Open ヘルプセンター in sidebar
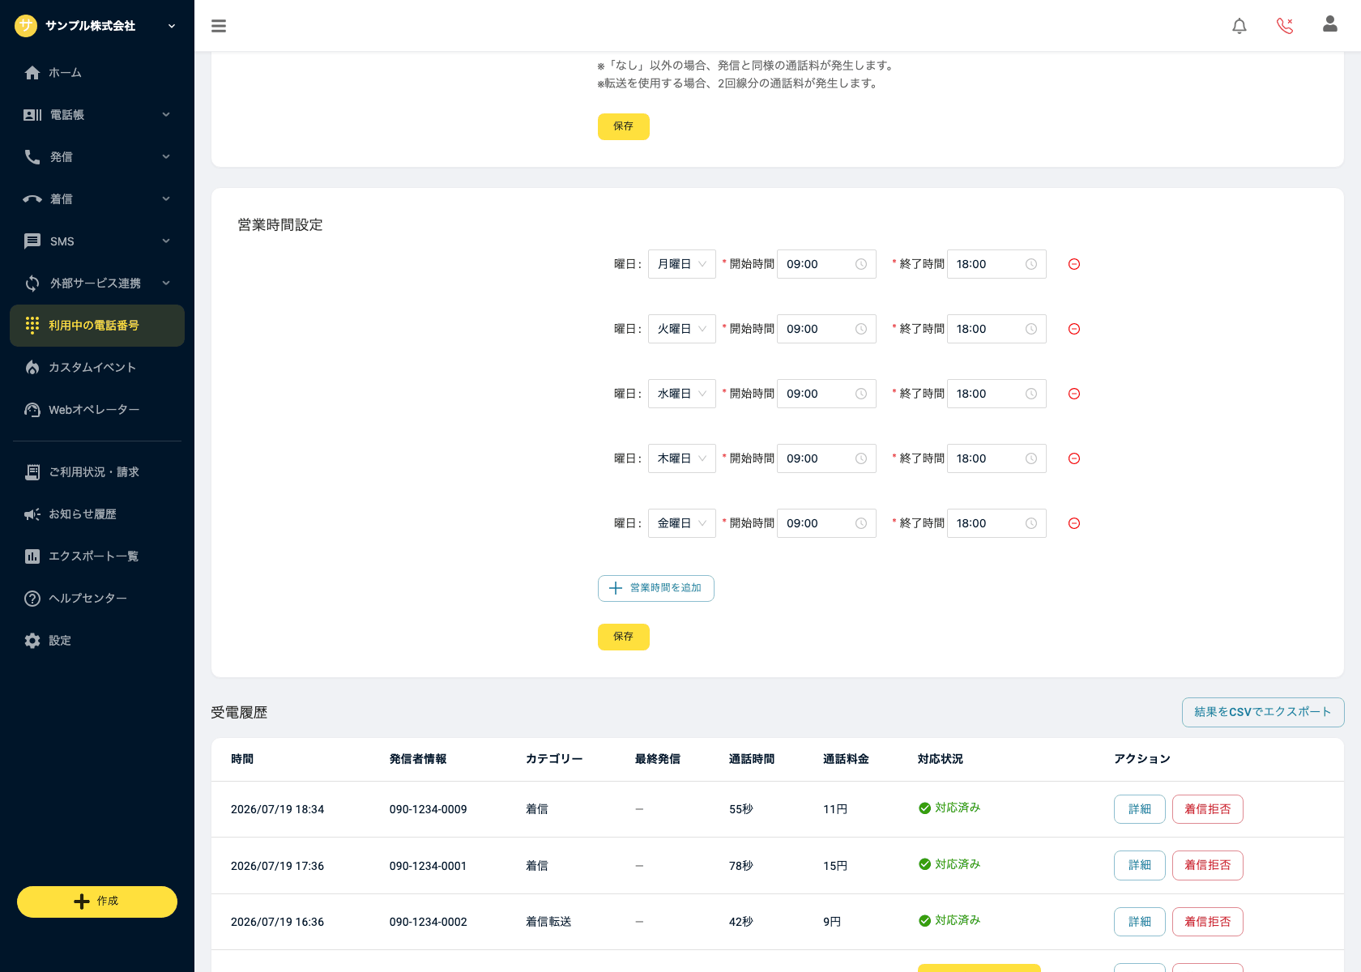Screen dimensions: 1361x972 (97, 599)
